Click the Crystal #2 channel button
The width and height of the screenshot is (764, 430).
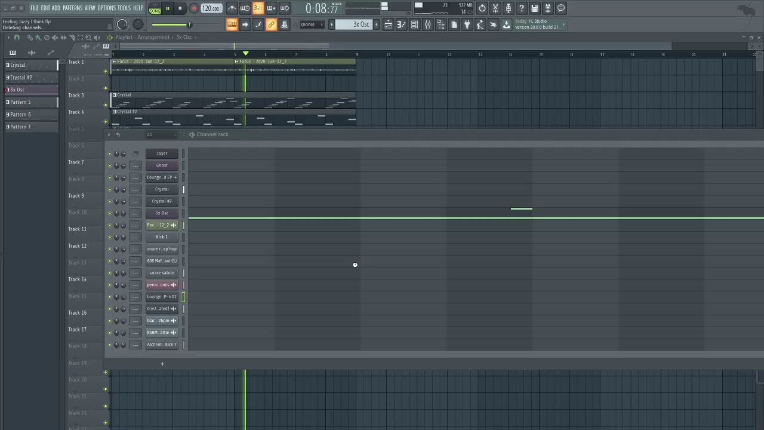pyautogui.click(x=162, y=201)
